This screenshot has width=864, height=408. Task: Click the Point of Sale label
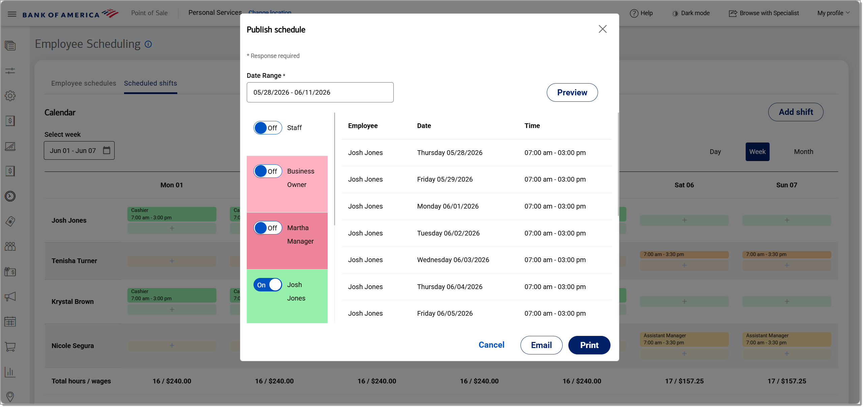point(149,13)
